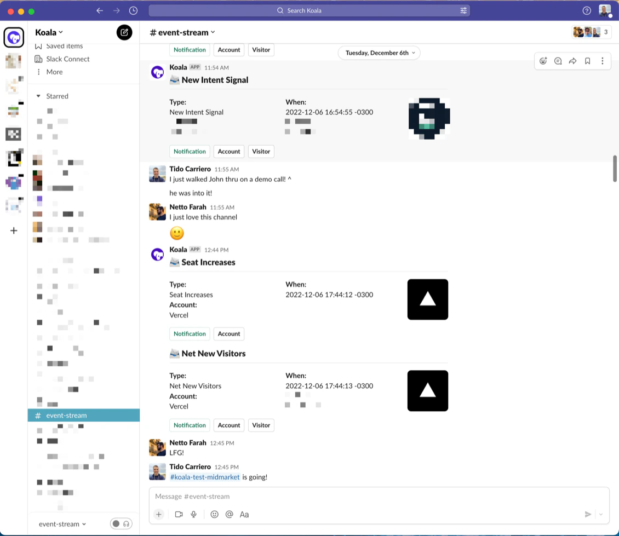This screenshot has height=536, width=619.
Task: Click Account button under Net New Visitors
Action: [x=229, y=425]
